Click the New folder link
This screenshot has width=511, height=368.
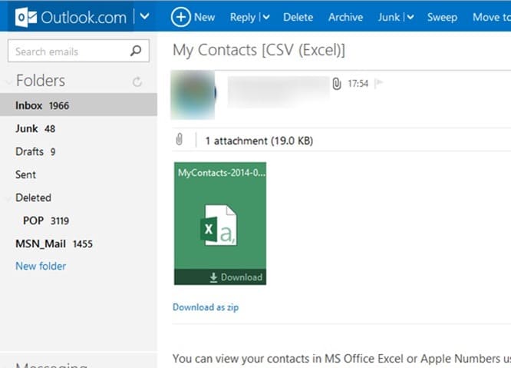(41, 266)
